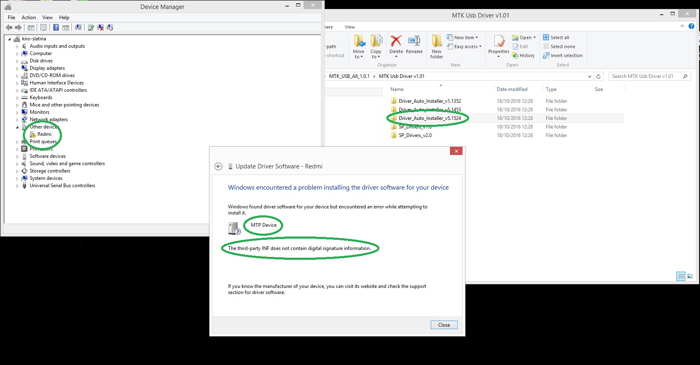This screenshot has width=700, height=365.
Task: Open the address bar history dropdown
Action: pyautogui.click(x=589, y=76)
